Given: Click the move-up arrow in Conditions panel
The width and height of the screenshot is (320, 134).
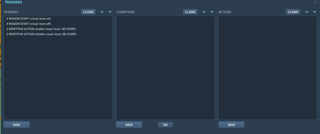Looking at the screenshot, I should coord(204,12).
